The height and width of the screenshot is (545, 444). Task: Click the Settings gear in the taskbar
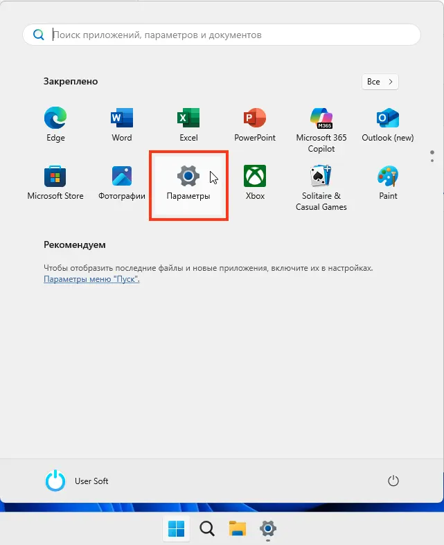tap(268, 528)
